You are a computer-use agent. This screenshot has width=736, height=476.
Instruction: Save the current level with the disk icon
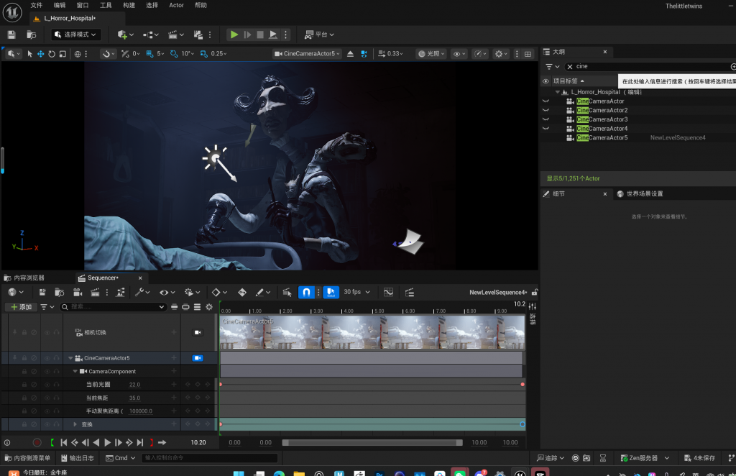click(x=11, y=35)
